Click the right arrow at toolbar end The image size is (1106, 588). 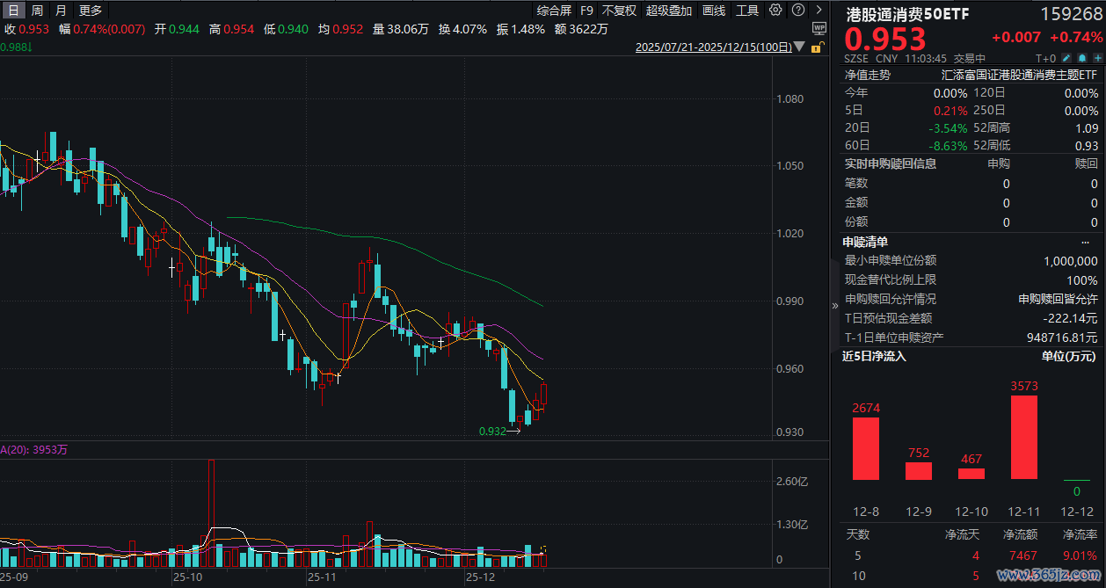pyautogui.click(x=819, y=11)
